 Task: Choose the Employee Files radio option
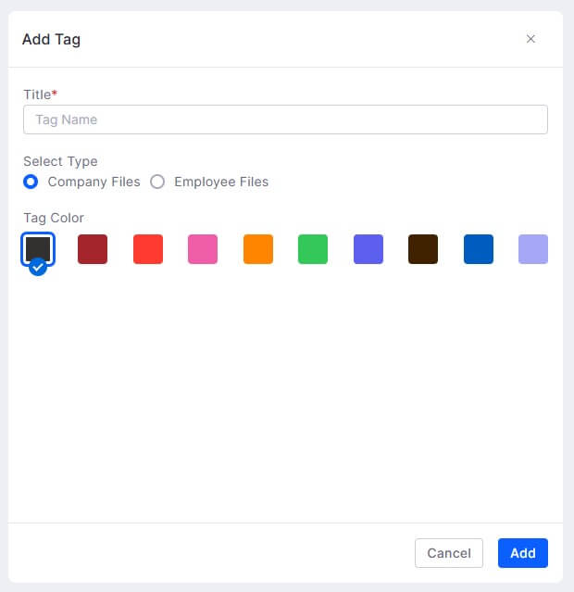tap(157, 182)
